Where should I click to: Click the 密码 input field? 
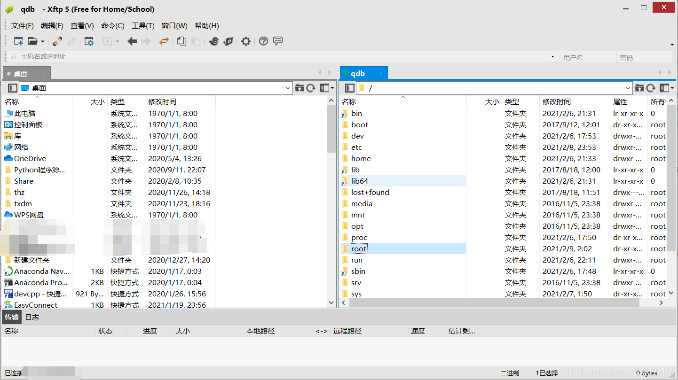645,57
